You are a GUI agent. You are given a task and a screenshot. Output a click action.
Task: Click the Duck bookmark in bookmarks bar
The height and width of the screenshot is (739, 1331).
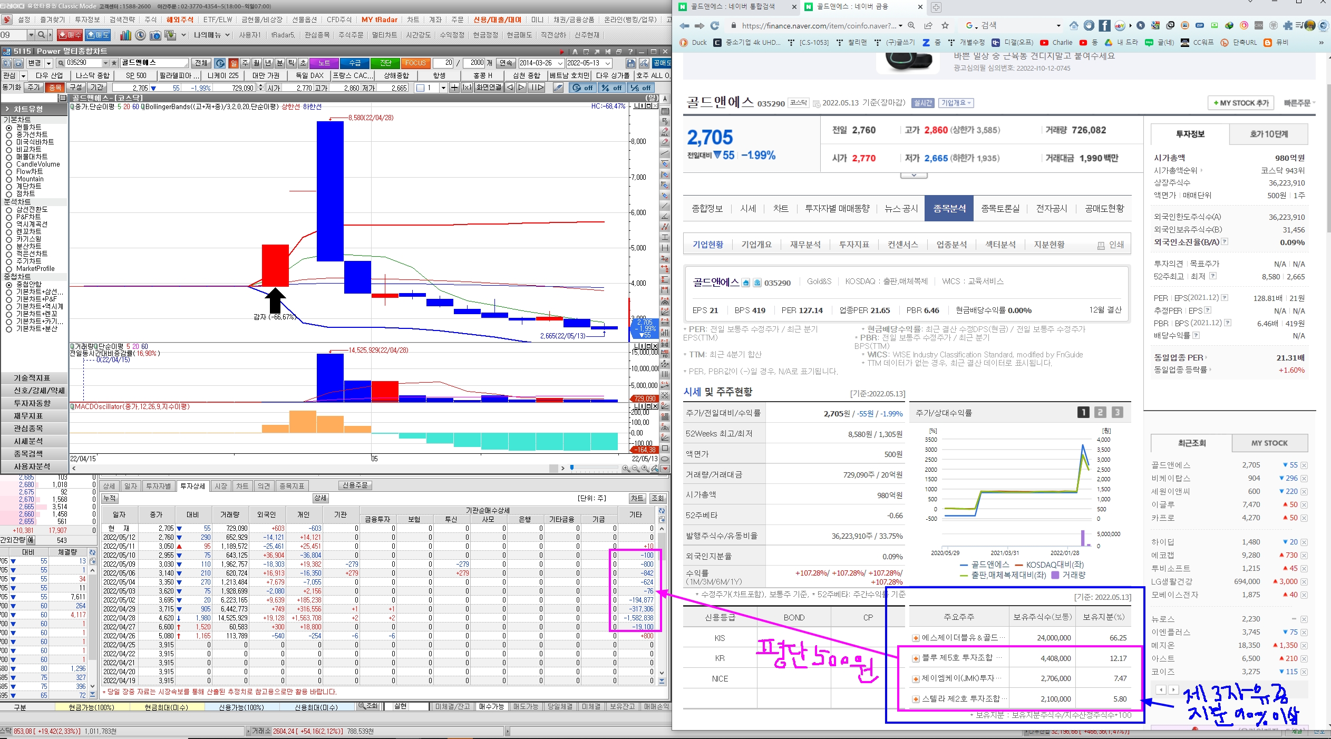694,42
